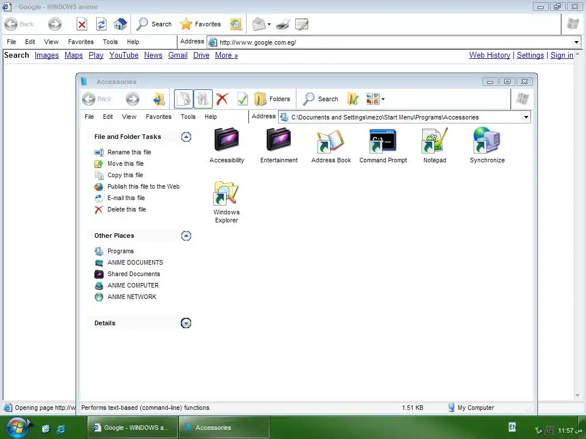Open ANIME NETWORK in Other Places
Image resolution: width=586 pixels, height=439 pixels.
(x=132, y=297)
